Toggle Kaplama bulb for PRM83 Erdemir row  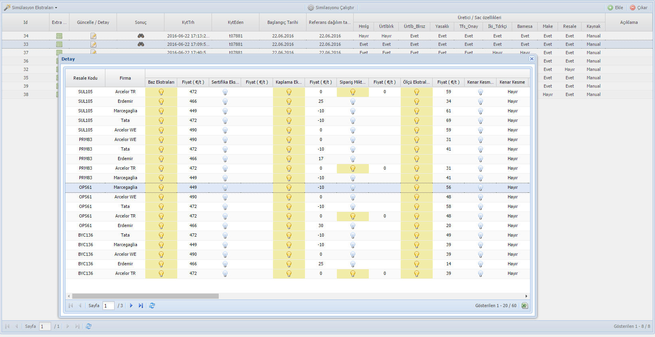click(x=289, y=159)
